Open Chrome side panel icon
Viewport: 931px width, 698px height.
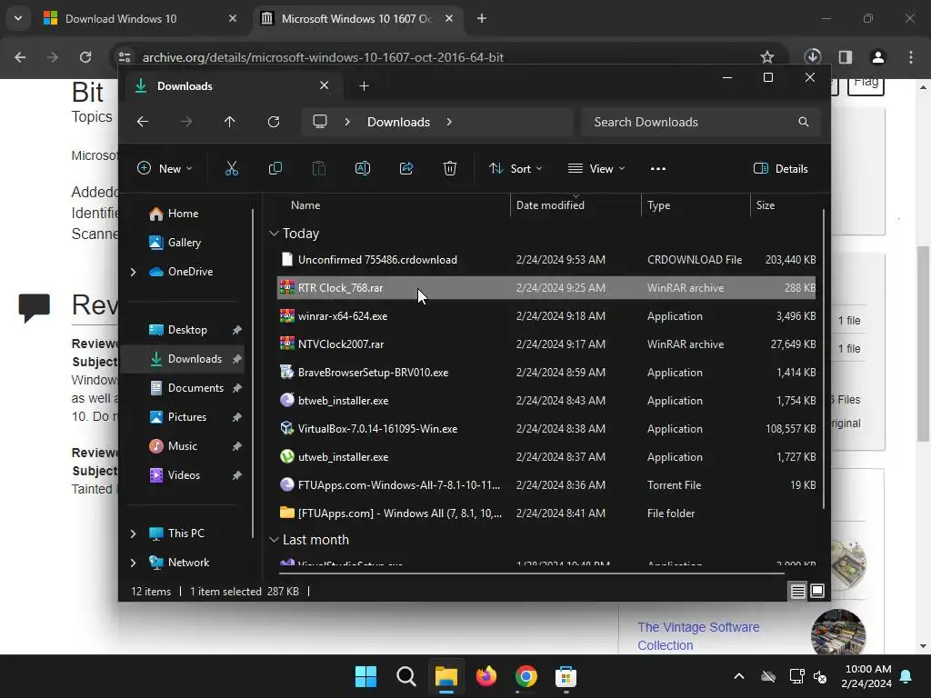click(846, 57)
